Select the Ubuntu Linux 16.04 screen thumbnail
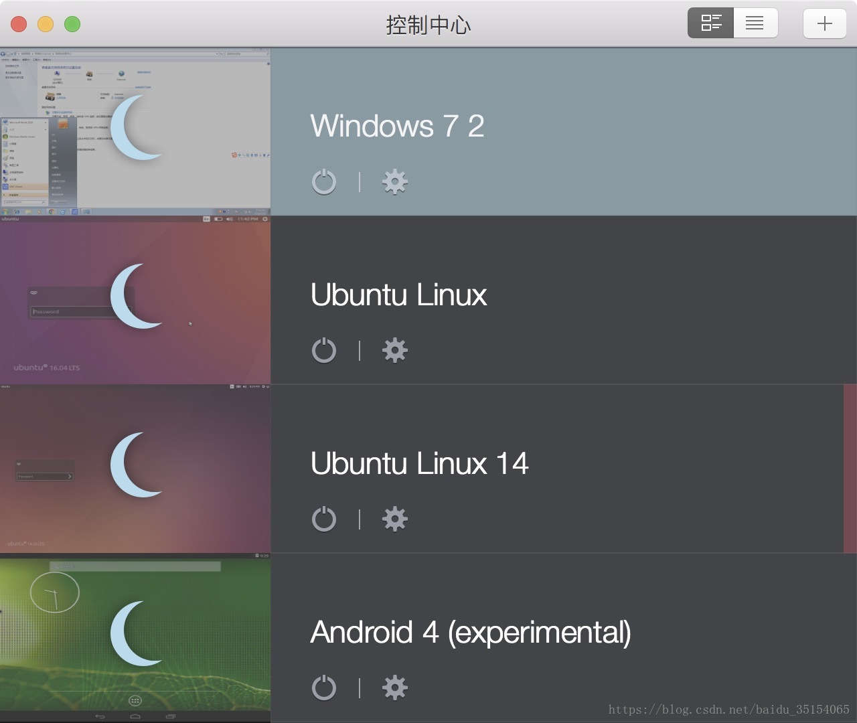This screenshot has width=857, height=723. [x=135, y=300]
